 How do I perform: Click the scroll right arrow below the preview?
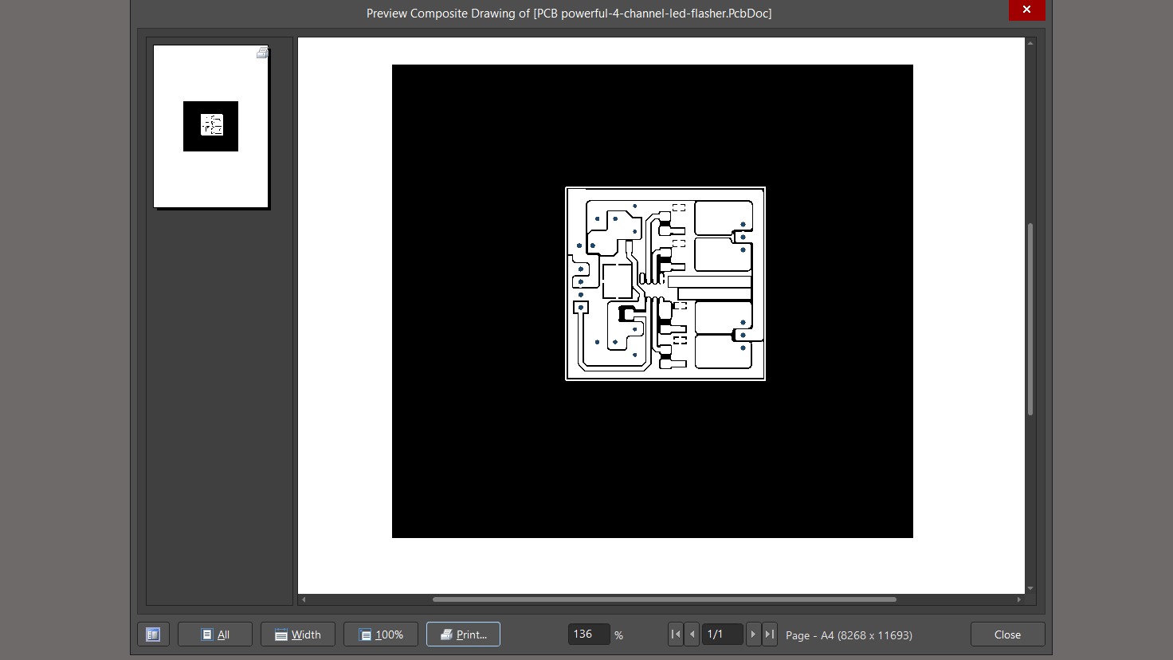[x=1019, y=599]
